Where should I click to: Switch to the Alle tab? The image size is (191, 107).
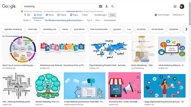[x=27, y=15]
